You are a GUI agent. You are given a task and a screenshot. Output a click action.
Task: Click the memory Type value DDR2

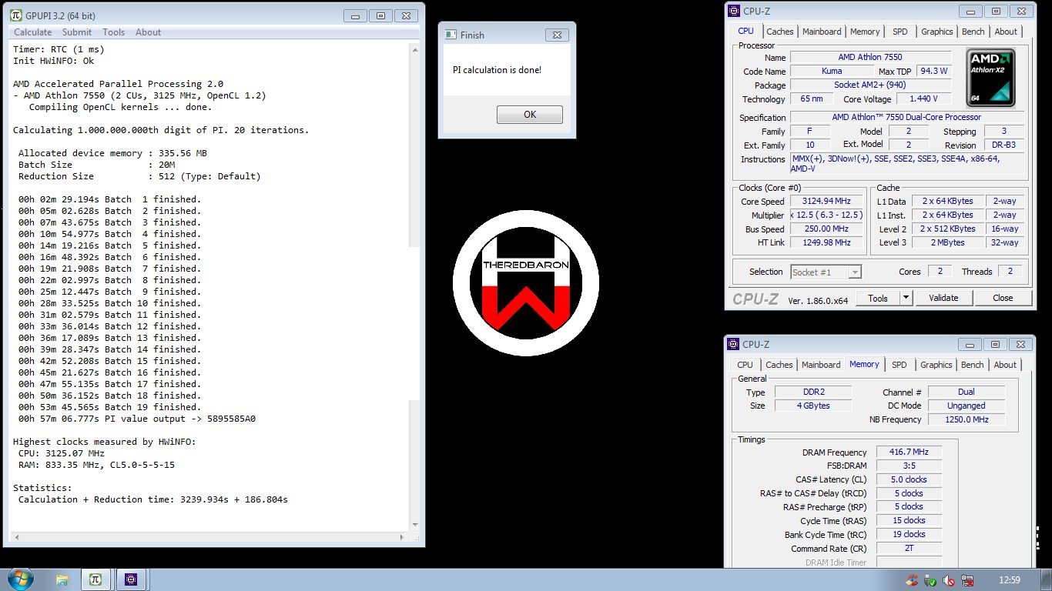[812, 392]
